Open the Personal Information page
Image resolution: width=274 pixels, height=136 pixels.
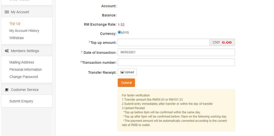coord(25,69)
